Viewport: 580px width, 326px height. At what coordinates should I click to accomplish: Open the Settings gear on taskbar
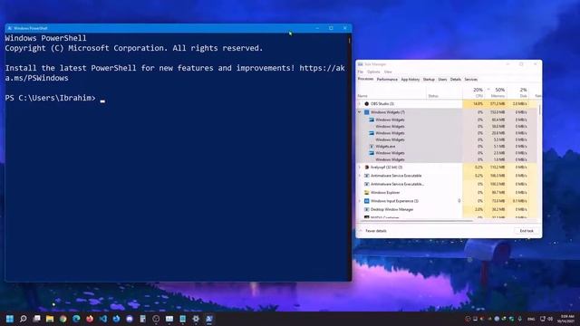click(x=196, y=319)
